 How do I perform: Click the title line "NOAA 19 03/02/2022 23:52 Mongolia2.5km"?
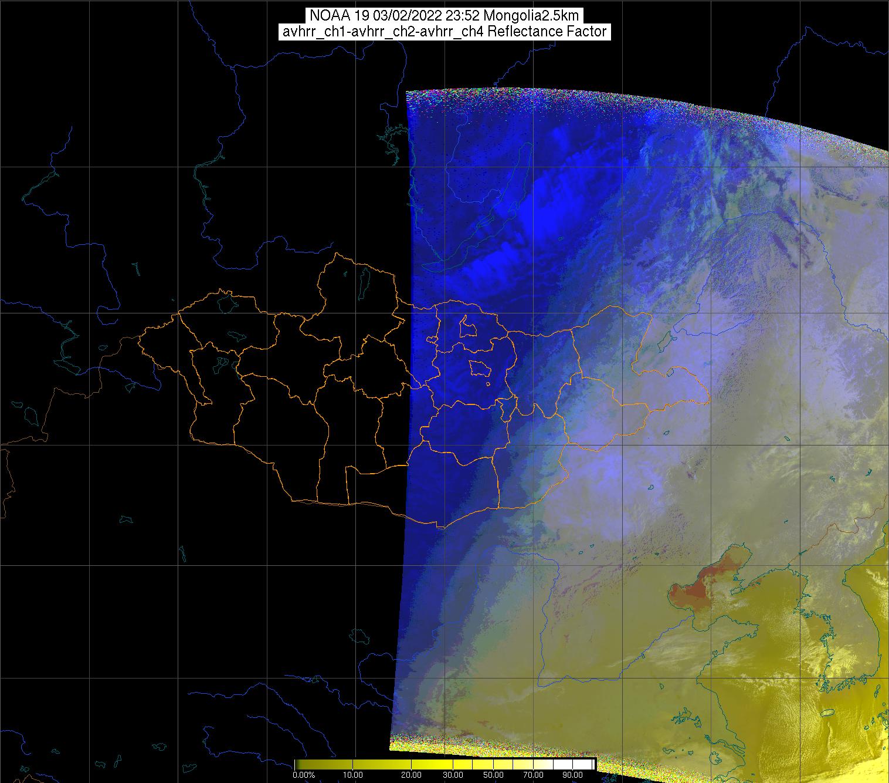point(444,16)
